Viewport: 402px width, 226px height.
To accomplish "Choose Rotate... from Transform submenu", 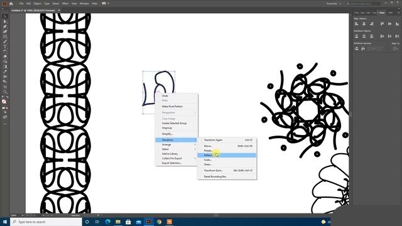I will [227, 151].
